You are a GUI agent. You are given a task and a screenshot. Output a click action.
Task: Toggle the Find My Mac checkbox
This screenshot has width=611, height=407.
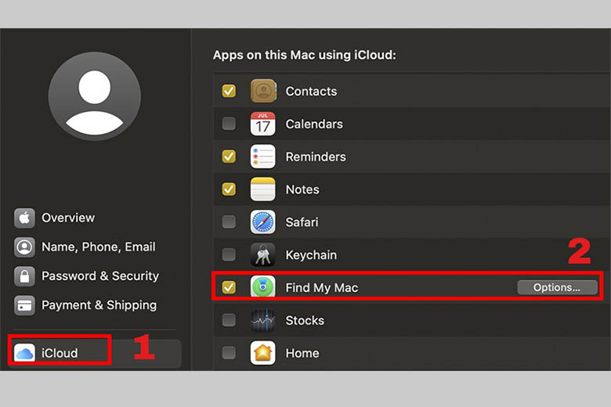coord(229,287)
